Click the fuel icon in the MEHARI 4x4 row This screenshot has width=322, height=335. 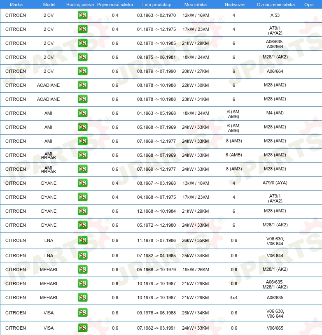tap(82, 298)
